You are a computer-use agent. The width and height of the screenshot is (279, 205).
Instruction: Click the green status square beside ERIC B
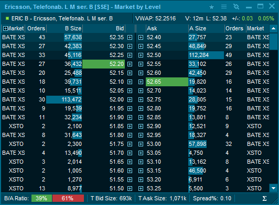tap(7, 18)
